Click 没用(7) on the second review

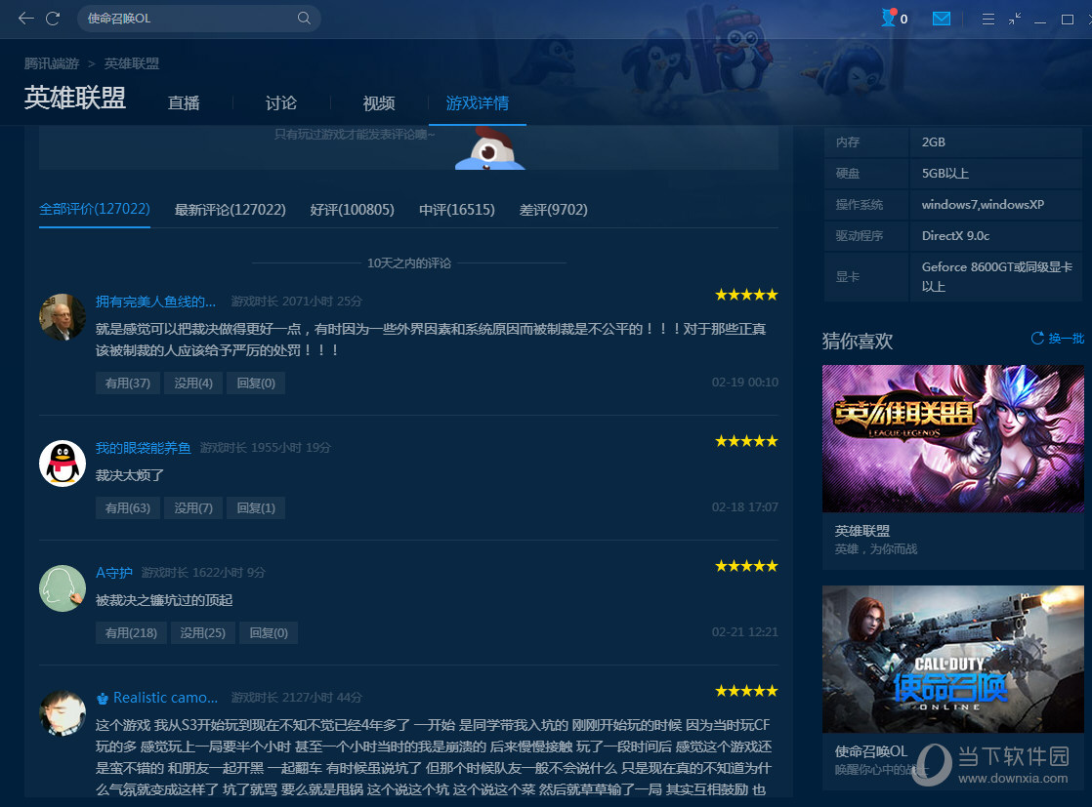193,507
